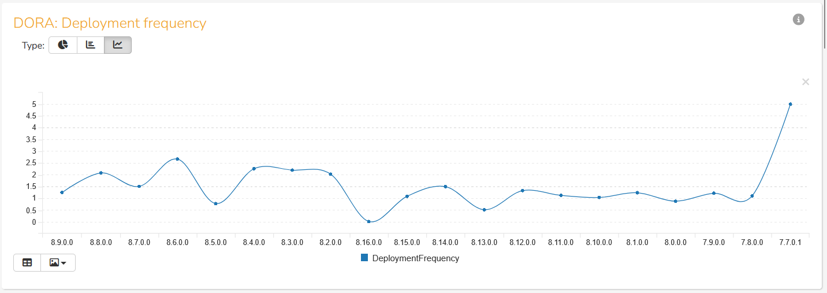Image resolution: width=827 pixels, height=293 pixels.
Task: Click the data point for 8.9.0.0
Action: pyautogui.click(x=62, y=192)
